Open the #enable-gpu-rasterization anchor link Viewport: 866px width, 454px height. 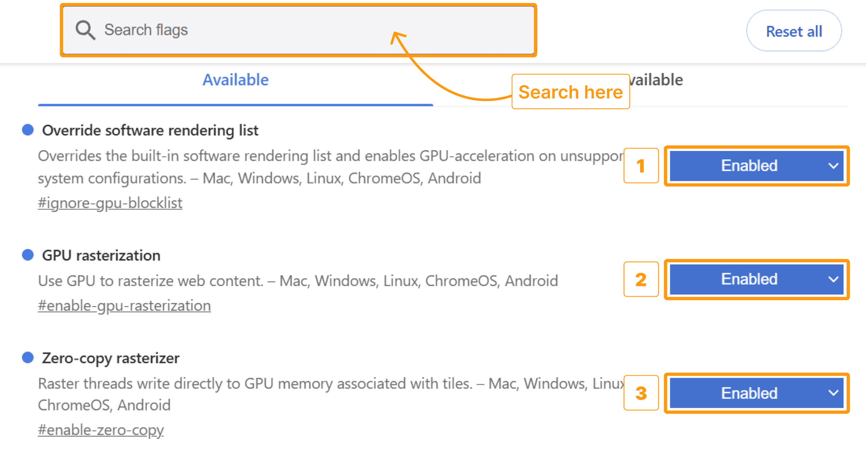(124, 305)
